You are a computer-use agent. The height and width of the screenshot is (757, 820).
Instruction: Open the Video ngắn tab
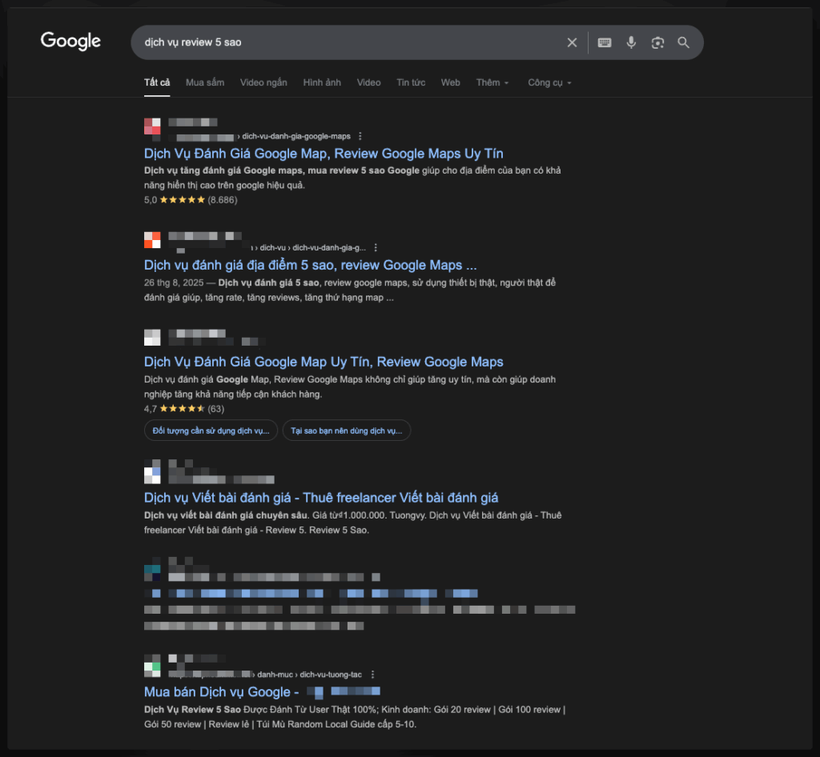click(x=263, y=82)
